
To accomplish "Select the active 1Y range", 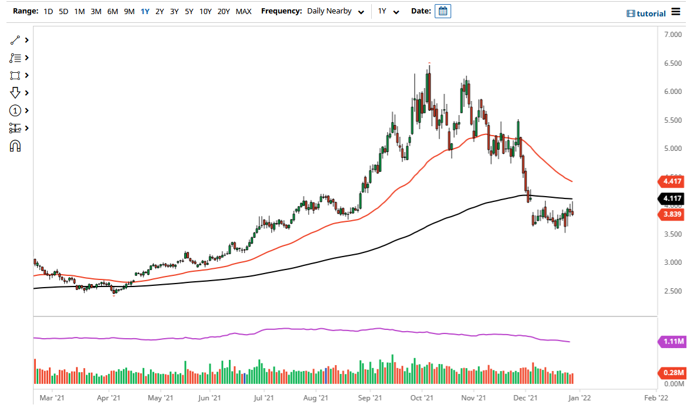I will [145, 11].
